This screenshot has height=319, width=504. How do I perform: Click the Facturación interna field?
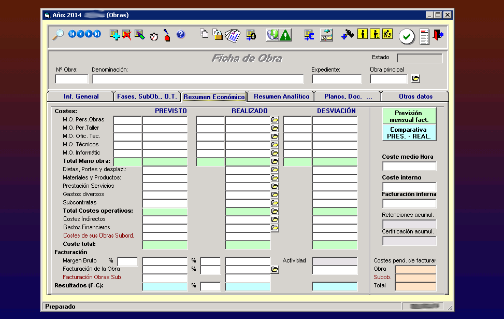click(409, 203)
